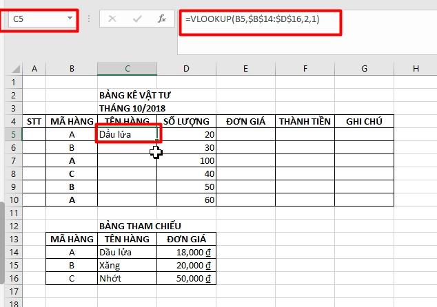Select empty ĐƠN GIÁ cell E5
Screen dimensions: 437x307
[245, 135]
